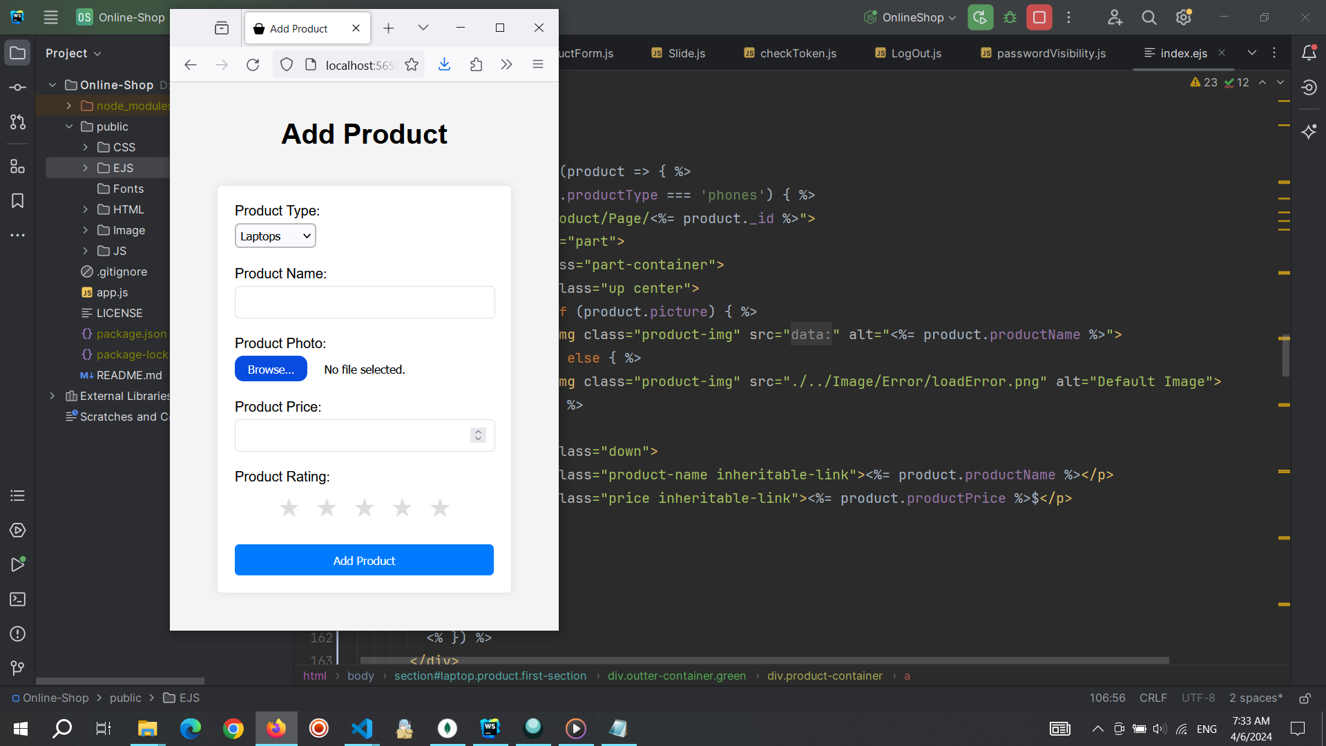Open the Notifications bell icon

click(x=1309, y=52)
